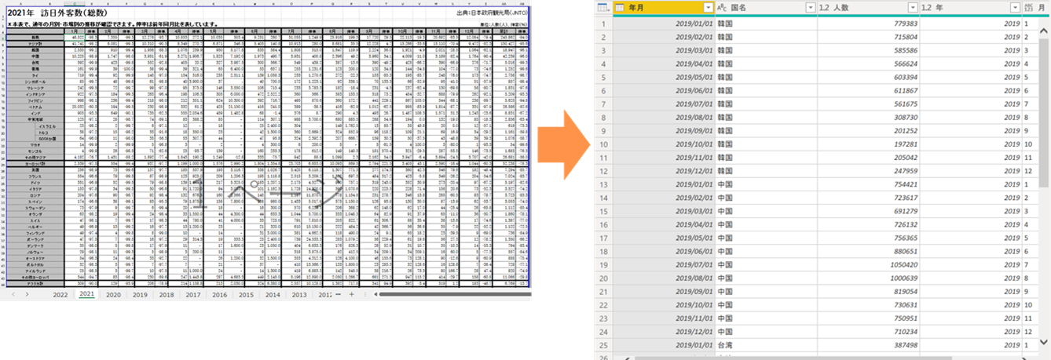Select the 年月 column header
1051x360 pixels.
coord(663,7)
